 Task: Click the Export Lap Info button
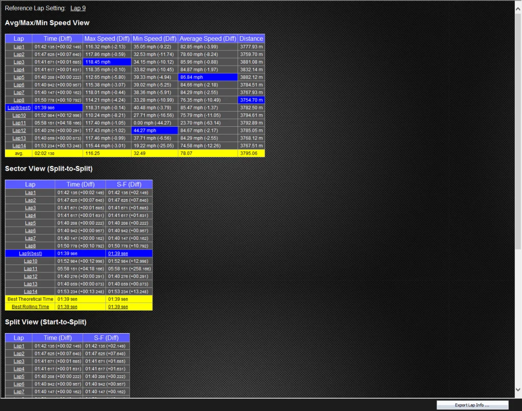coord(472,405)
